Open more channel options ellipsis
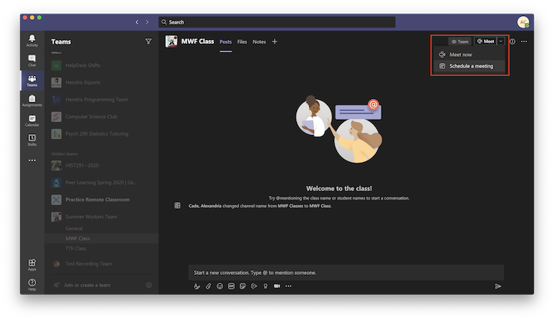The height and width of the screenshot is (321, 554). 524,41
